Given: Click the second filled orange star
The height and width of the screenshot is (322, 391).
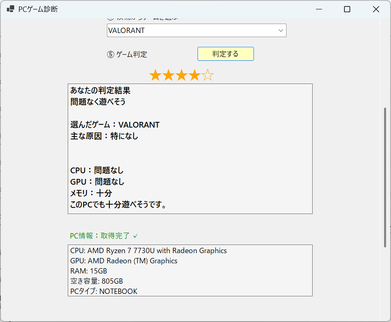Looking at the screenshot, I should point(169,75).
